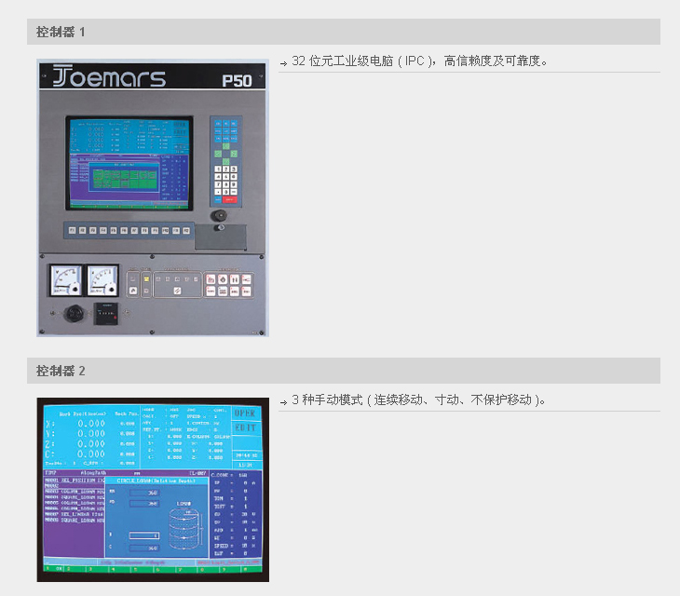This screenshot has height=596, width=680.
Task: Select the 控制器 1 section header
Action: [61, 32]
